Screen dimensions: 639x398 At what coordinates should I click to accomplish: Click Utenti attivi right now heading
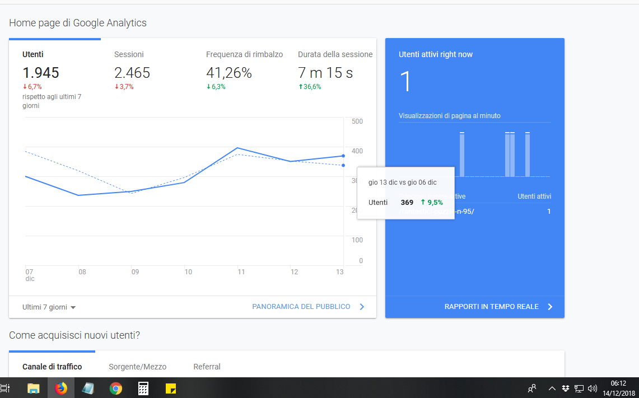click(x=436, y=55)
